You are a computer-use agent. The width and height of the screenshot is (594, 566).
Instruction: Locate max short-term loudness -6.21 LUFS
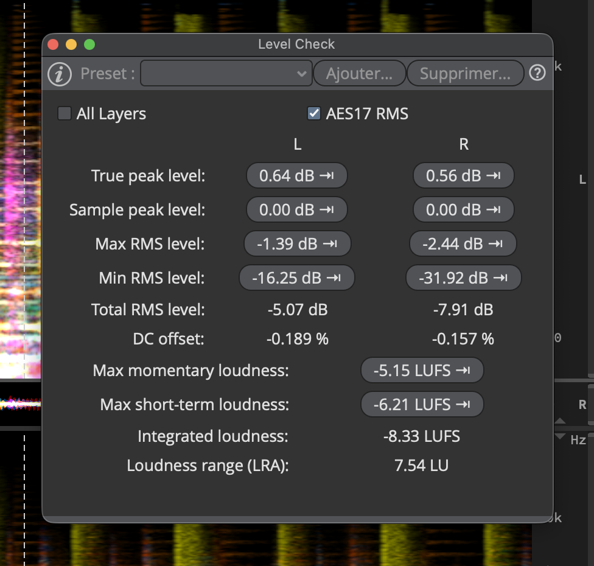click(x=422, y=404)
